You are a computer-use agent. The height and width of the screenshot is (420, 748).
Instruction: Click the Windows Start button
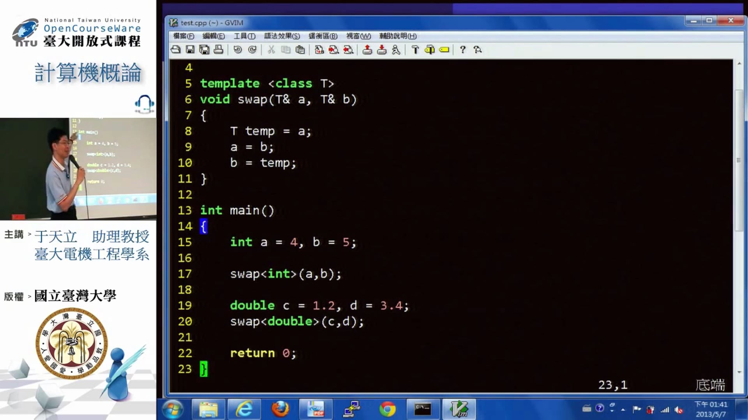pyautogui.click(x=173, y=409)
